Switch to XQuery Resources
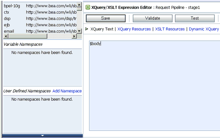The width and height of the screenshot is (220, 138). tap(134, 29)
